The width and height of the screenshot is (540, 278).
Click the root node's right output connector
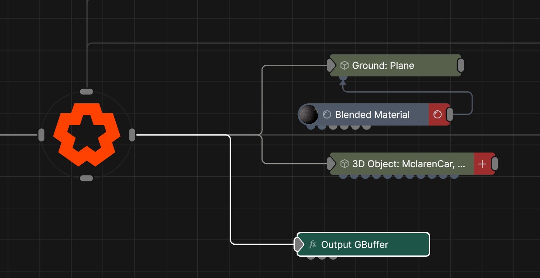click(x=132, y=135)
